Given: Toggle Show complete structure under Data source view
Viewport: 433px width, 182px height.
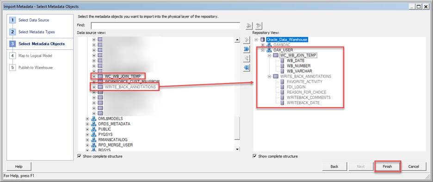Looking at the screenshot, I should [x=80, y=156].
